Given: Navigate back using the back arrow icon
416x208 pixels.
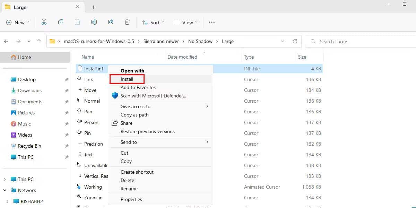Looking at the screenshot, I should (x=6, y=41).
